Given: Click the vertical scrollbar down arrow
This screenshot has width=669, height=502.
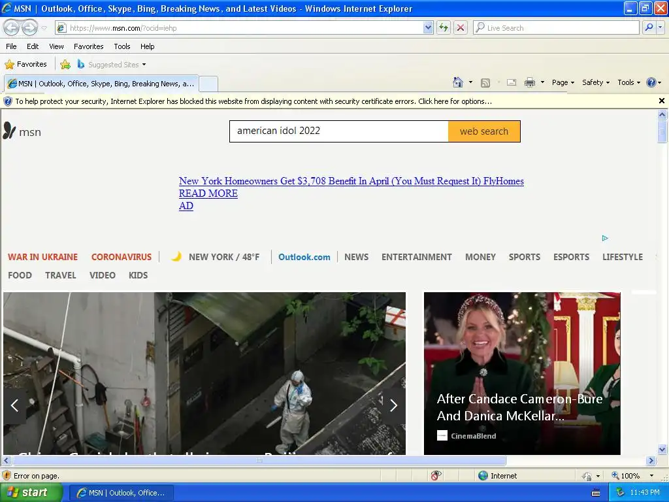Looking at the screenshot, I should [x=662, y=449].
